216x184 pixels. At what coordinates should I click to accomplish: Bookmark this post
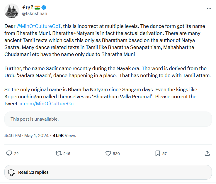(x=157, y=153)
